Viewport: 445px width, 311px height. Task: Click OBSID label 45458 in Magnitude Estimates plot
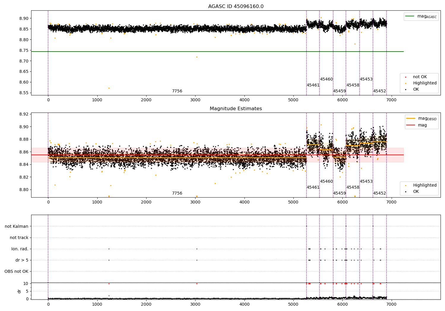point(353,187)
